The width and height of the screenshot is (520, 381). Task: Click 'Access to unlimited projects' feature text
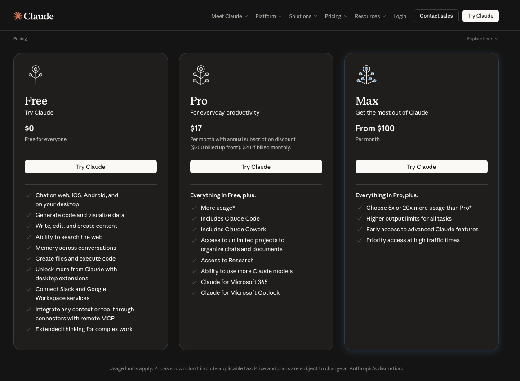tap(242, 244)
